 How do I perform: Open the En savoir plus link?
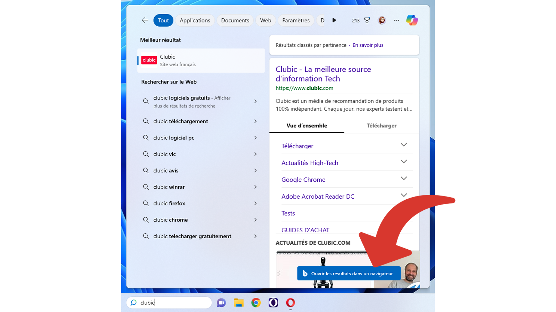(x=368, y=45)
